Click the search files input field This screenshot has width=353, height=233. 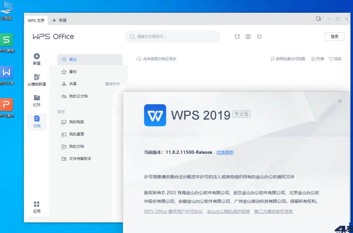coord(173,36)
